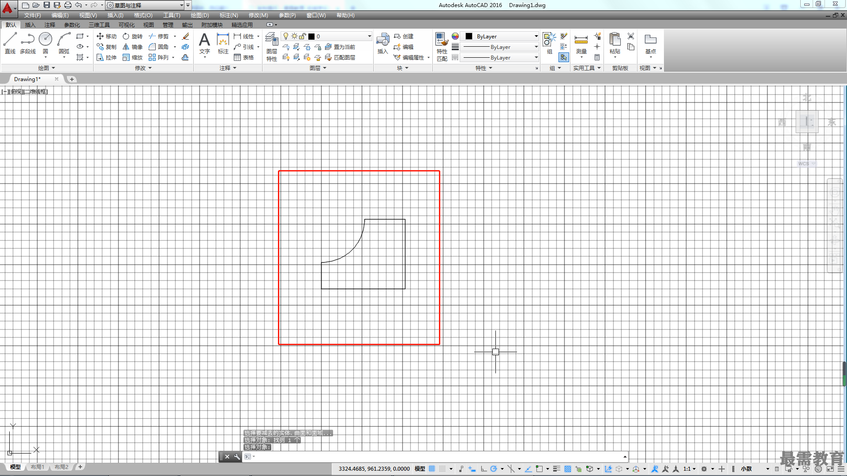Expand the 修改 (Modify) panel
The width and height of the screenshot is (847, 476).
coord(143,68)
